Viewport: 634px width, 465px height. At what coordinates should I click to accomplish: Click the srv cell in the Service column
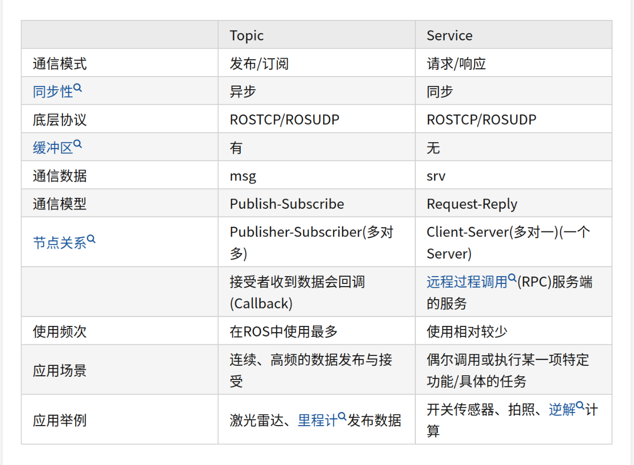click(436, 176)
